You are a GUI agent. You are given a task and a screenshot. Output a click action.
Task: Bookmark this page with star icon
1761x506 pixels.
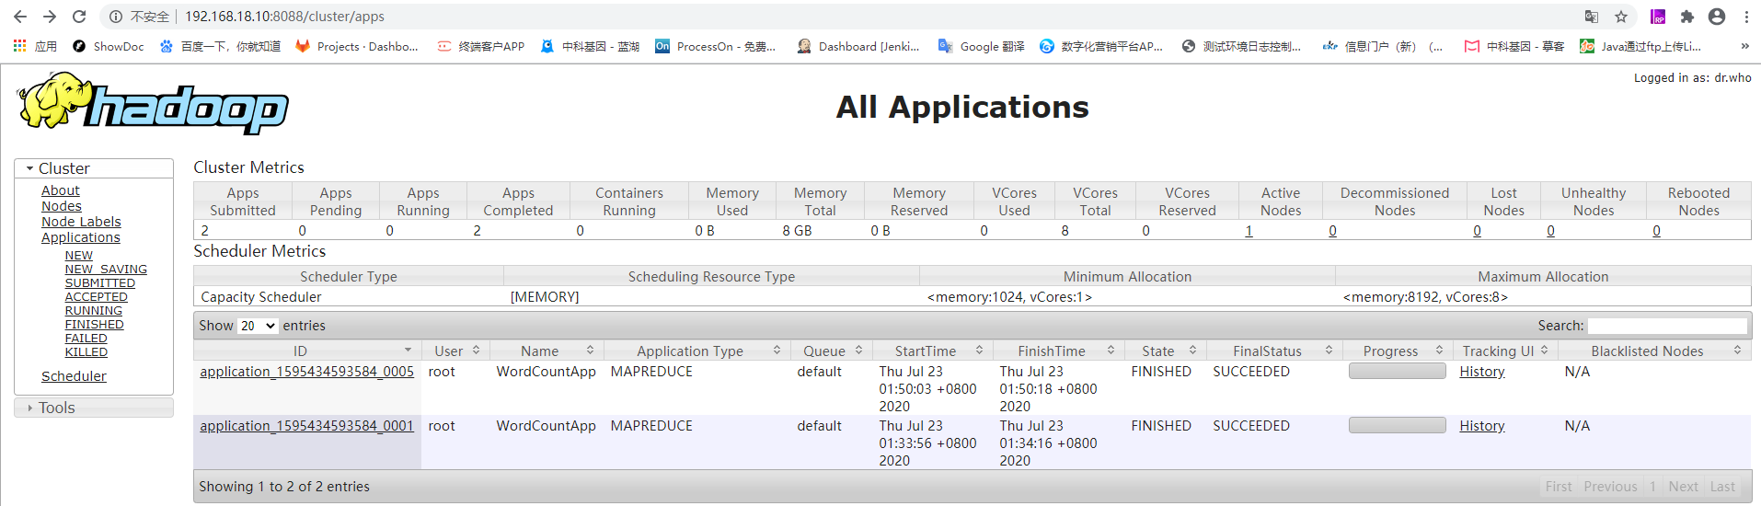(x=1621, y=17)
